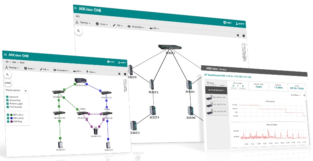Image resolution: width=313 pixels, height=161 pixels.
Task: Toggle the PRP LAN B checkbox
Action: click(x=8, y=118)
